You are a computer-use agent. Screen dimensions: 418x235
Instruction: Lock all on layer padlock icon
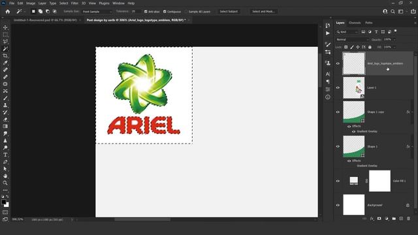(x=370, y=47)
